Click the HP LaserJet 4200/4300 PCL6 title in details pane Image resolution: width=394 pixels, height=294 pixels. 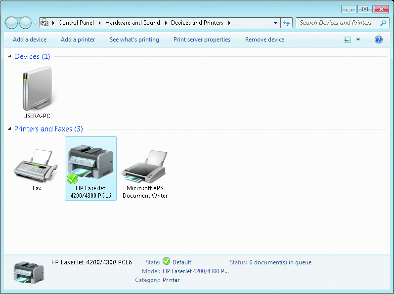tap(91, 262)
